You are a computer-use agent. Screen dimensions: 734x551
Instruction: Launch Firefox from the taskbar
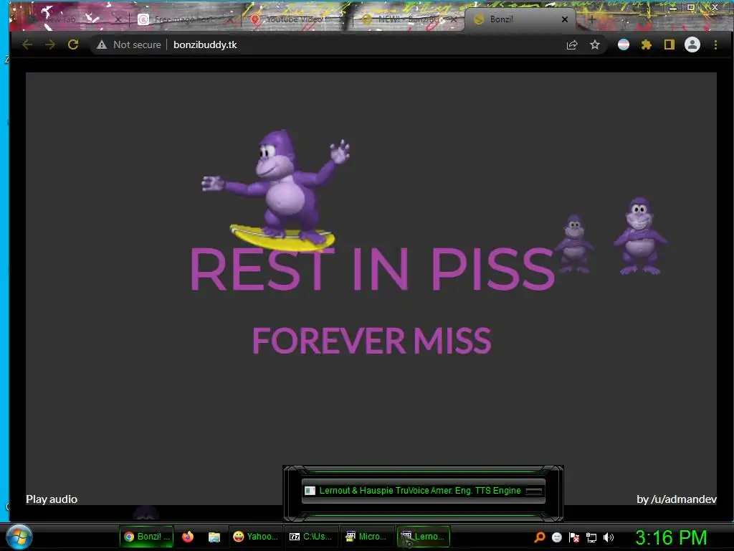click(188, 537)
